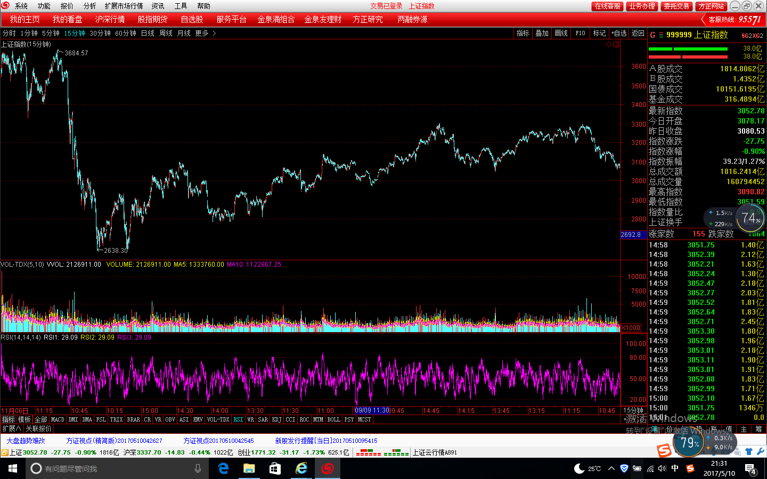The image size is (767, 479).
Task: Click the 关联报价 tab
Action: point(38,428)
